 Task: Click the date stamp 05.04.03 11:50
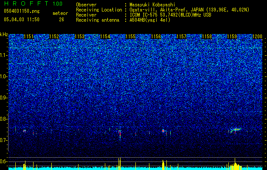22,20
